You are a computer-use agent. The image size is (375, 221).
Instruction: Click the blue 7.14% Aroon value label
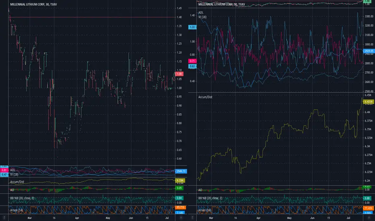tap(180, 213)
